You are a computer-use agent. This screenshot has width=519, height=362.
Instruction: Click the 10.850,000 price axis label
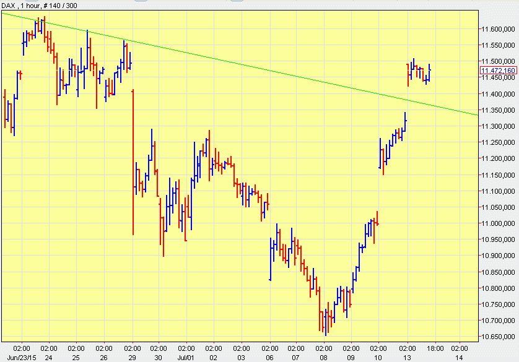pyautogui.click(x=498, y=272)
